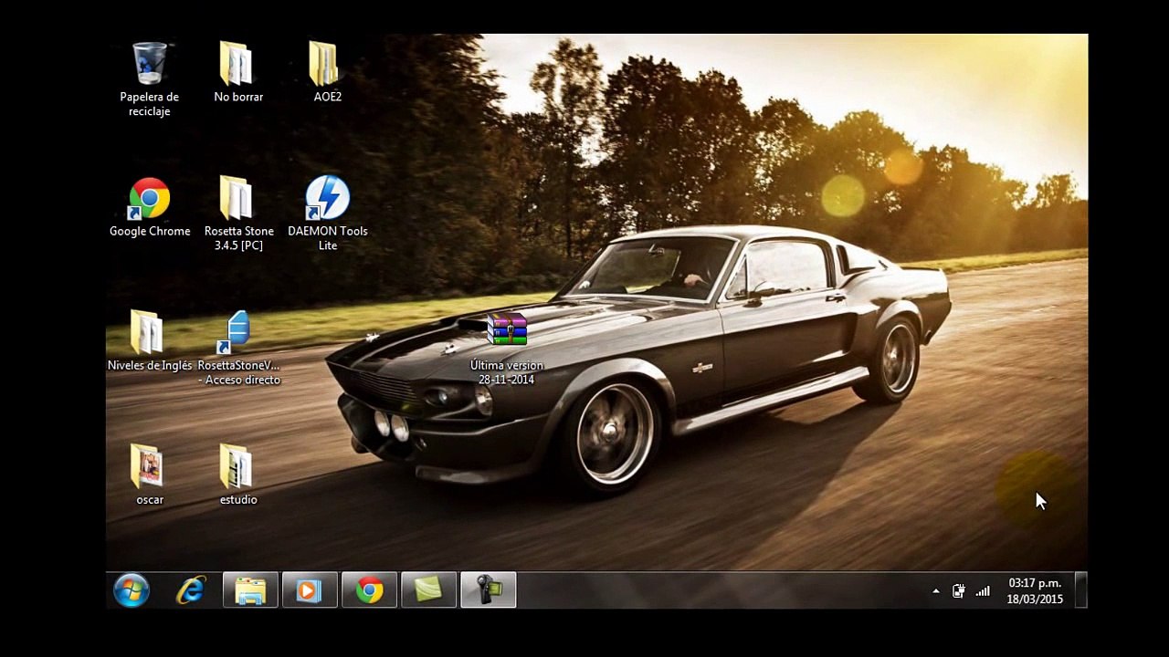Open Google Chrome from the taskbar
Image resolution: width=1169 pixels, height=657 pixels.
369,590
